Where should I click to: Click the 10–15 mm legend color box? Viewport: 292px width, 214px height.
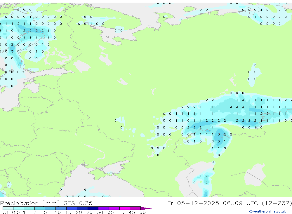tap(61, 208)
